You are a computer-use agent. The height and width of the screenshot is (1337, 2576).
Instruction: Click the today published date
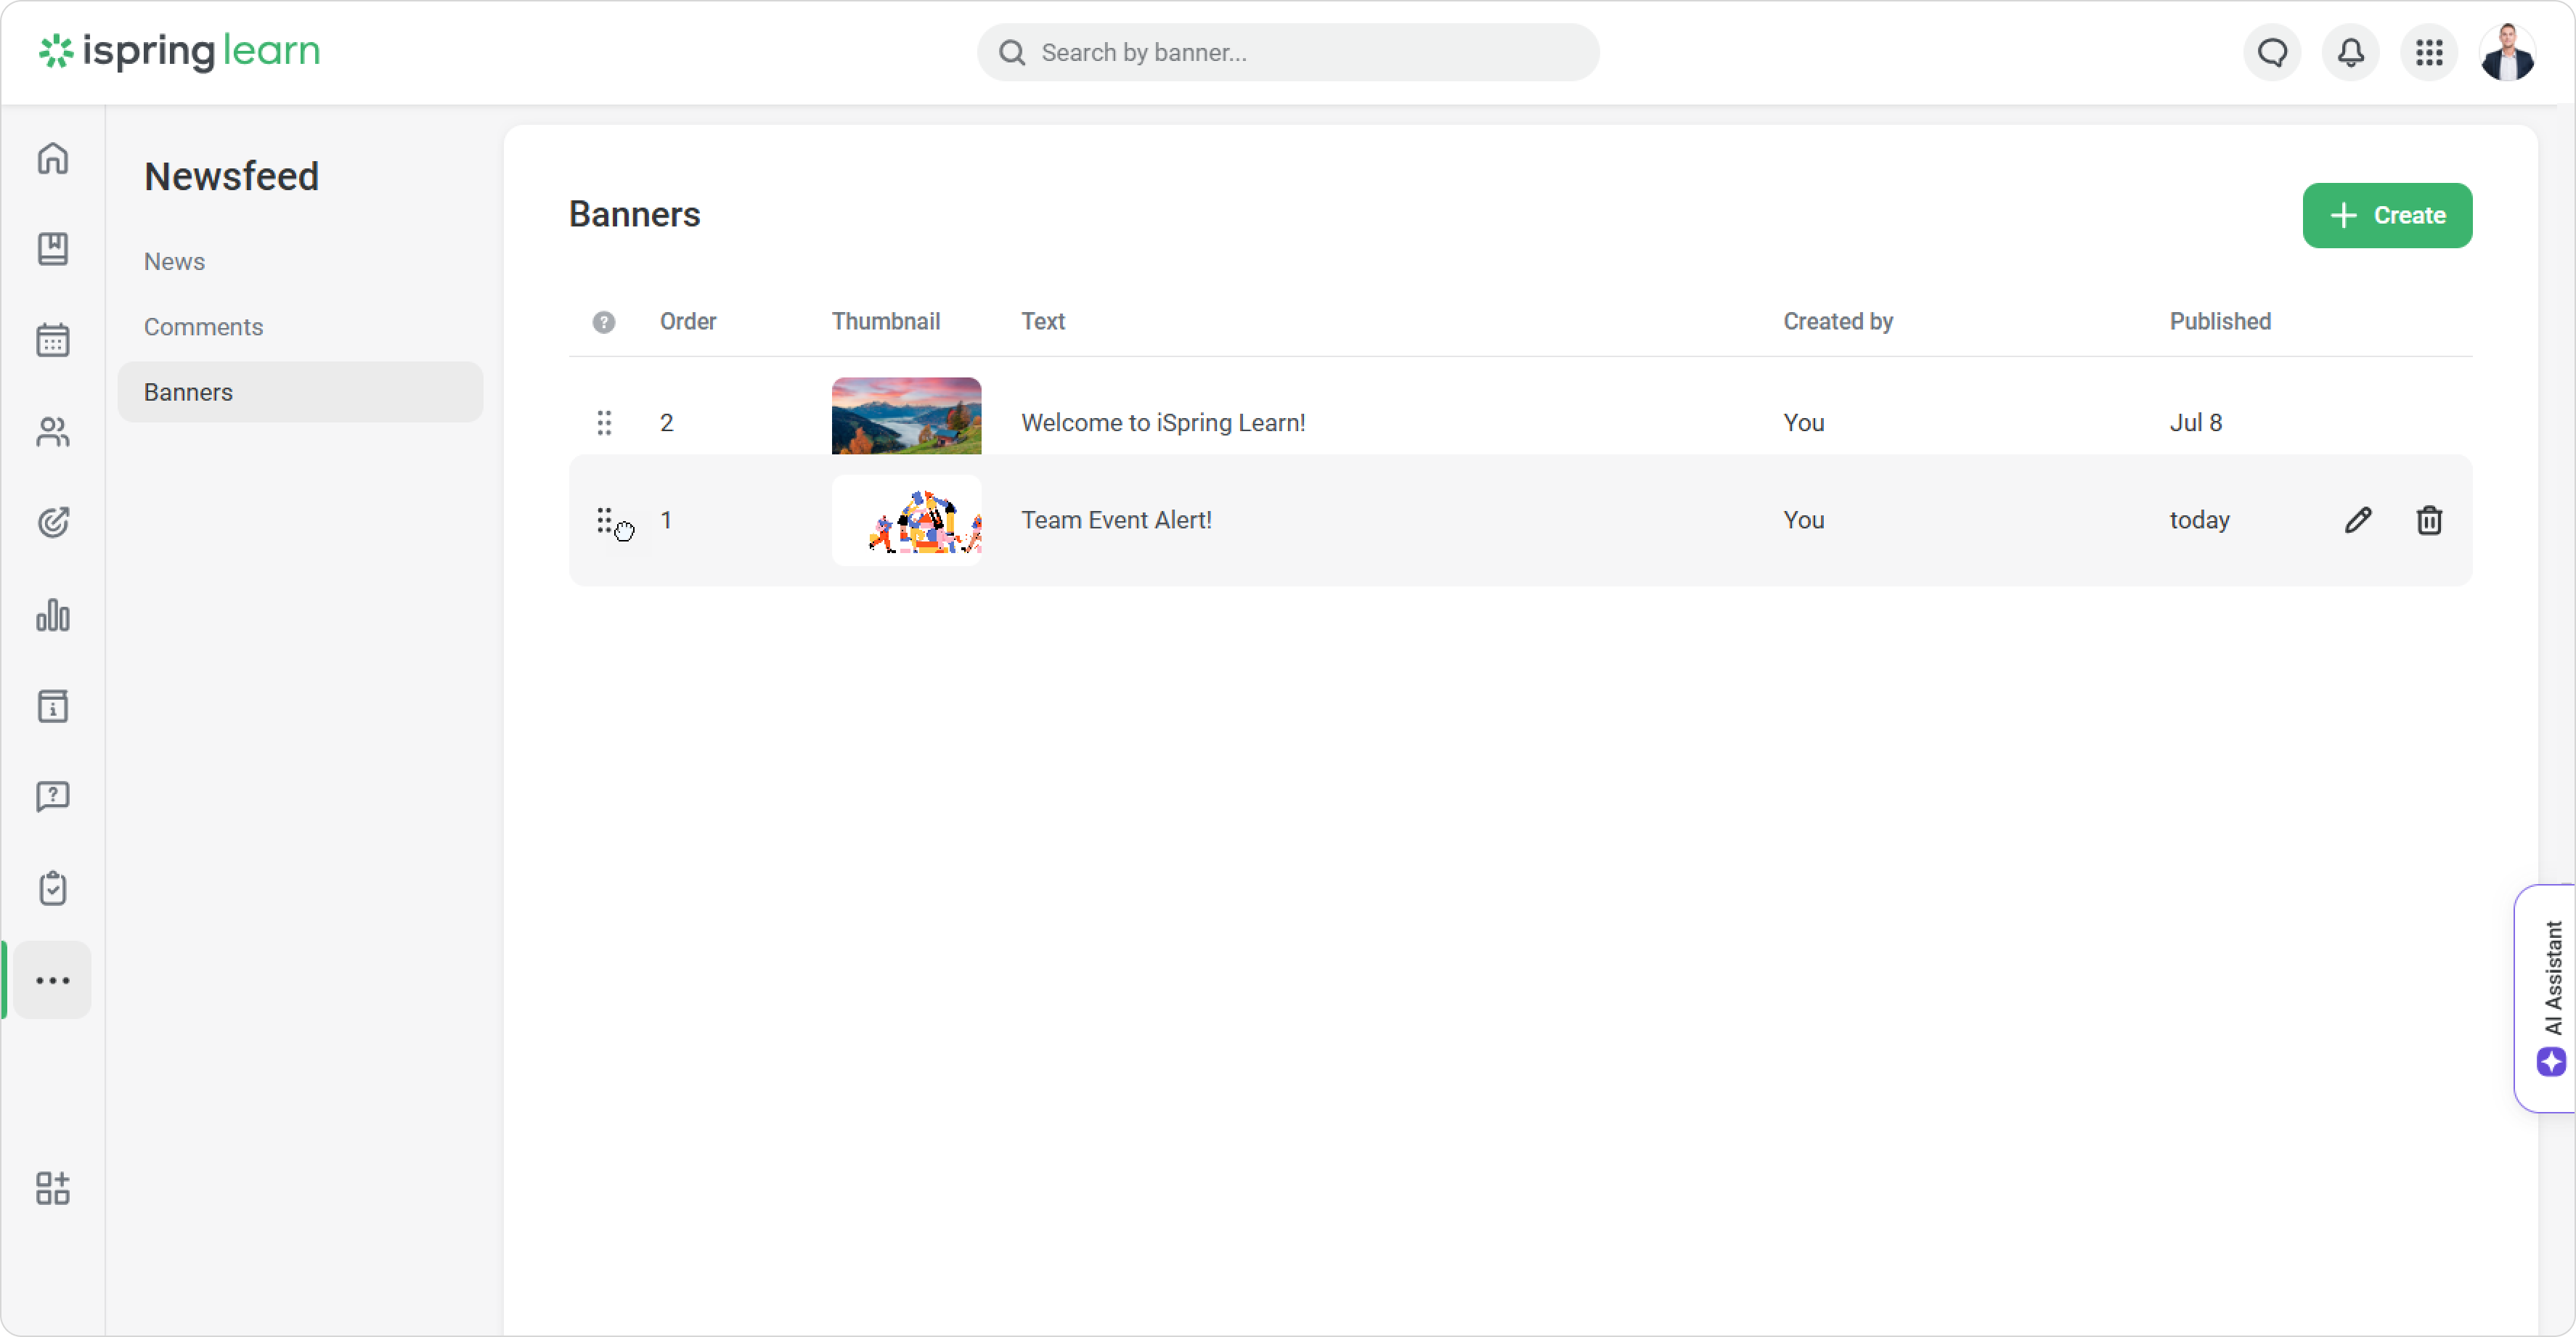tap(2199, 520)
